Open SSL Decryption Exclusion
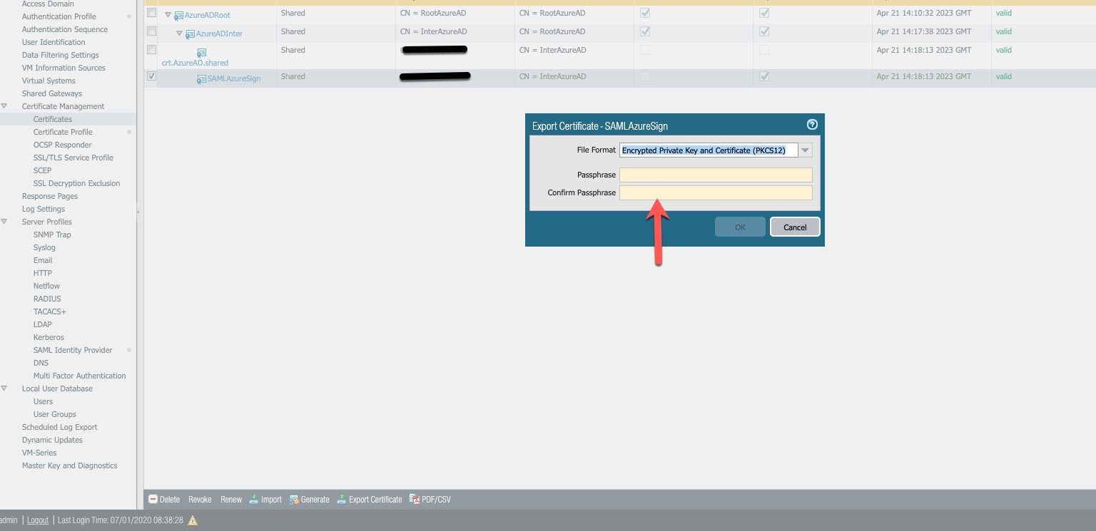Screen dimensions: 1096x531 tap(76, 183)
